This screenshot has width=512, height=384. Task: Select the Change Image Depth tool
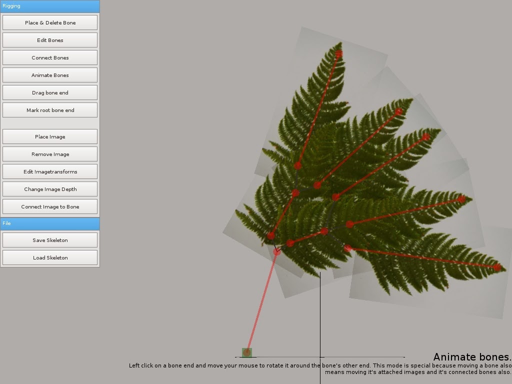click(x=50, y=189)
